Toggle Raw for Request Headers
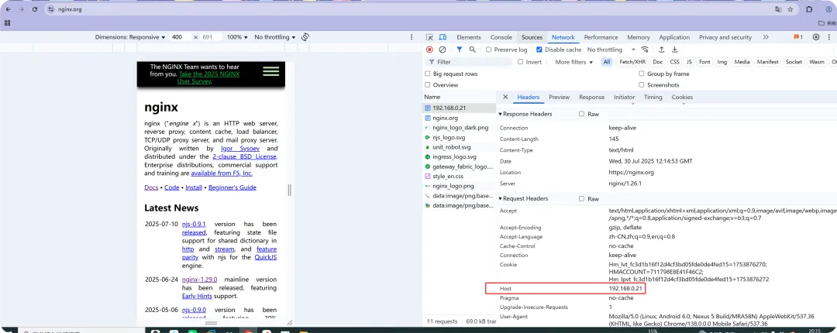 click(582, 198)
